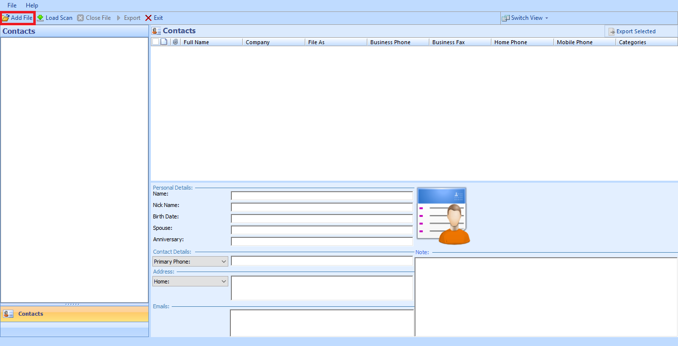Click the Name input field

(322, 196)
